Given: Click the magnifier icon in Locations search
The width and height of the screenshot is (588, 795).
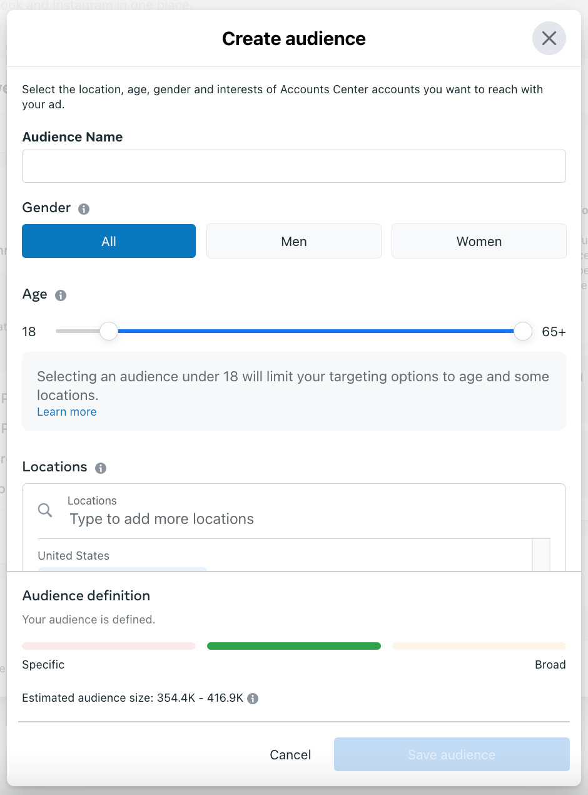Looking at the screenshot, I should click(x=45, y=510).
